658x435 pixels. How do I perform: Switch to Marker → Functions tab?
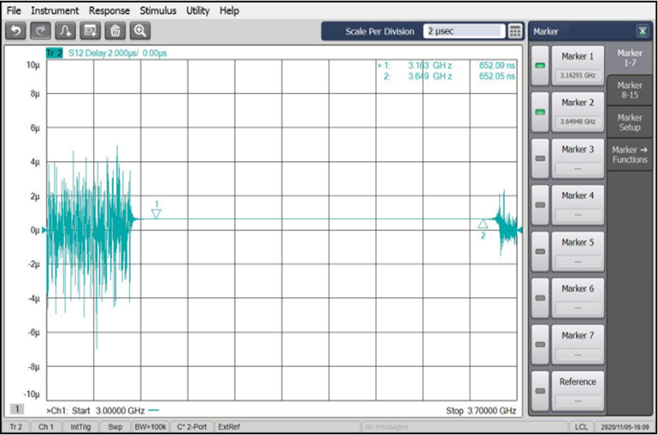[x=632, y=154]
